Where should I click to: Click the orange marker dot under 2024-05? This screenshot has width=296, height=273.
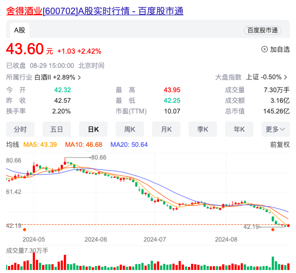pos(24,229)
